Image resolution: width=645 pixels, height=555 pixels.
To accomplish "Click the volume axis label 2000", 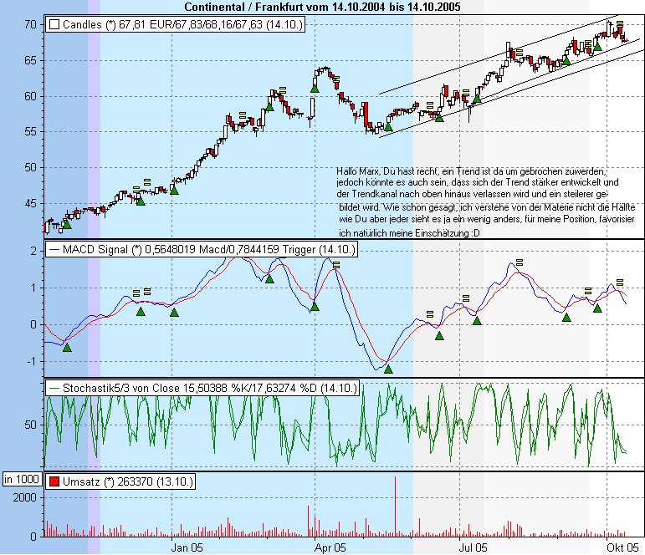I will tap(25, 497).
